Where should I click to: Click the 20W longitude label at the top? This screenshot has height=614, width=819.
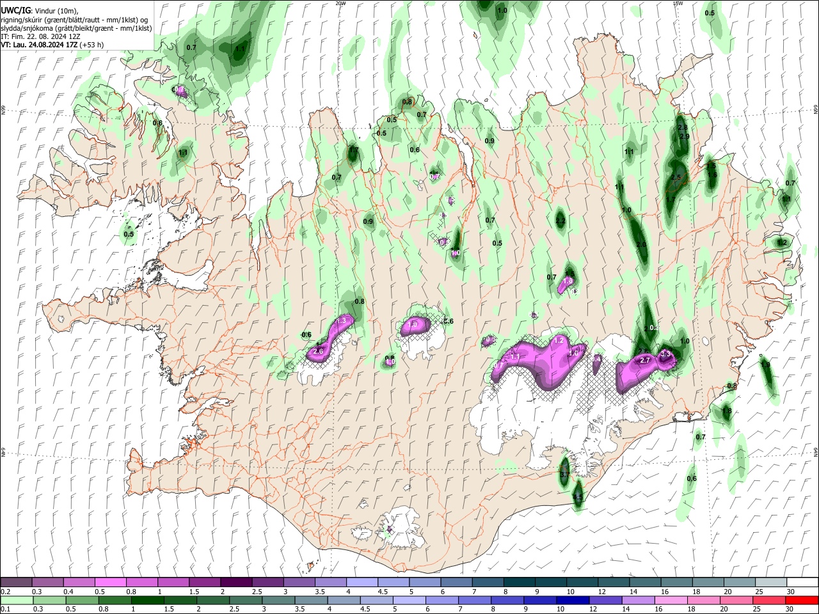coord(341,3)
